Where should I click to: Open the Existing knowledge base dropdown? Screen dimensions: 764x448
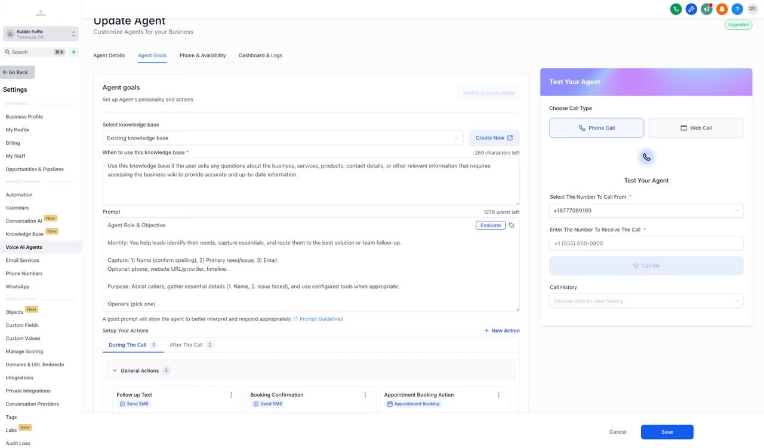(x=283, y=138)
